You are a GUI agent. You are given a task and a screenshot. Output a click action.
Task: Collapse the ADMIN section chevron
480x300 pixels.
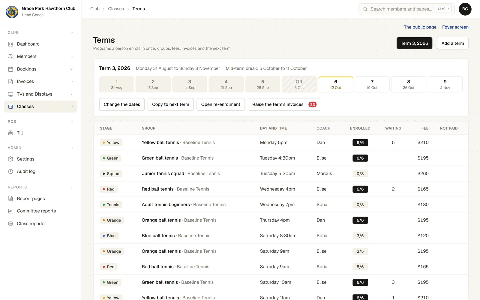72,148
